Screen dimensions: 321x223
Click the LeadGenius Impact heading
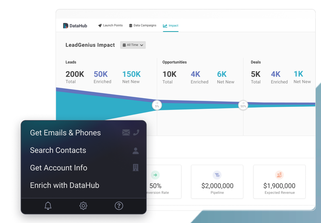[x=90, y=45]
